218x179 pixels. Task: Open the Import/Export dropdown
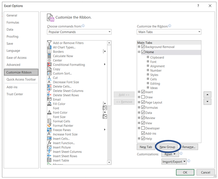tap(174, 162)
